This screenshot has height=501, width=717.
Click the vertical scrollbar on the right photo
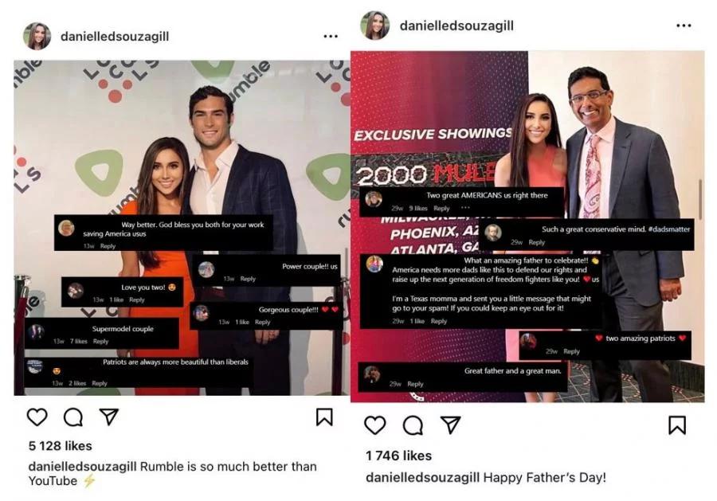(x=699, y=199)
